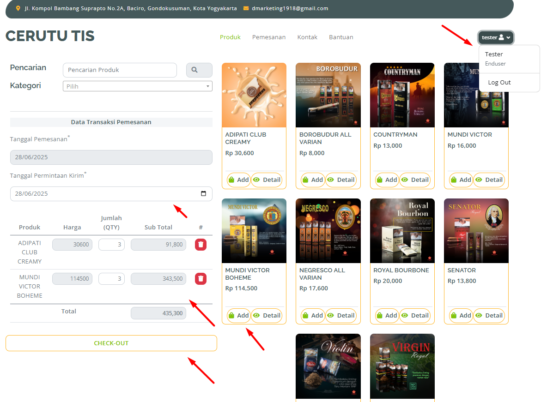Viewport: 547px width, 402px height.
Task: Toggle the tester user dropdown menu
Action: point(496,37)
